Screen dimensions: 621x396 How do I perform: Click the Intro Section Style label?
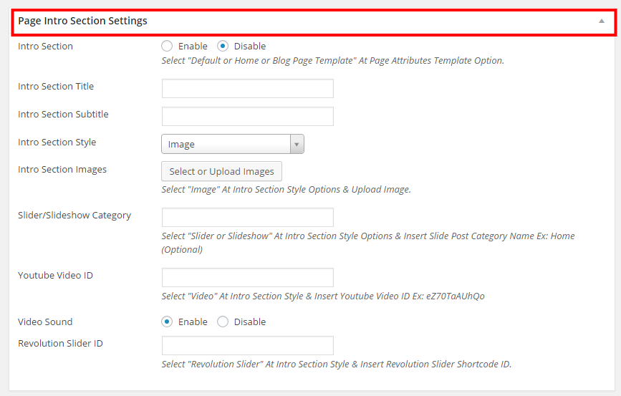[57, 143]
